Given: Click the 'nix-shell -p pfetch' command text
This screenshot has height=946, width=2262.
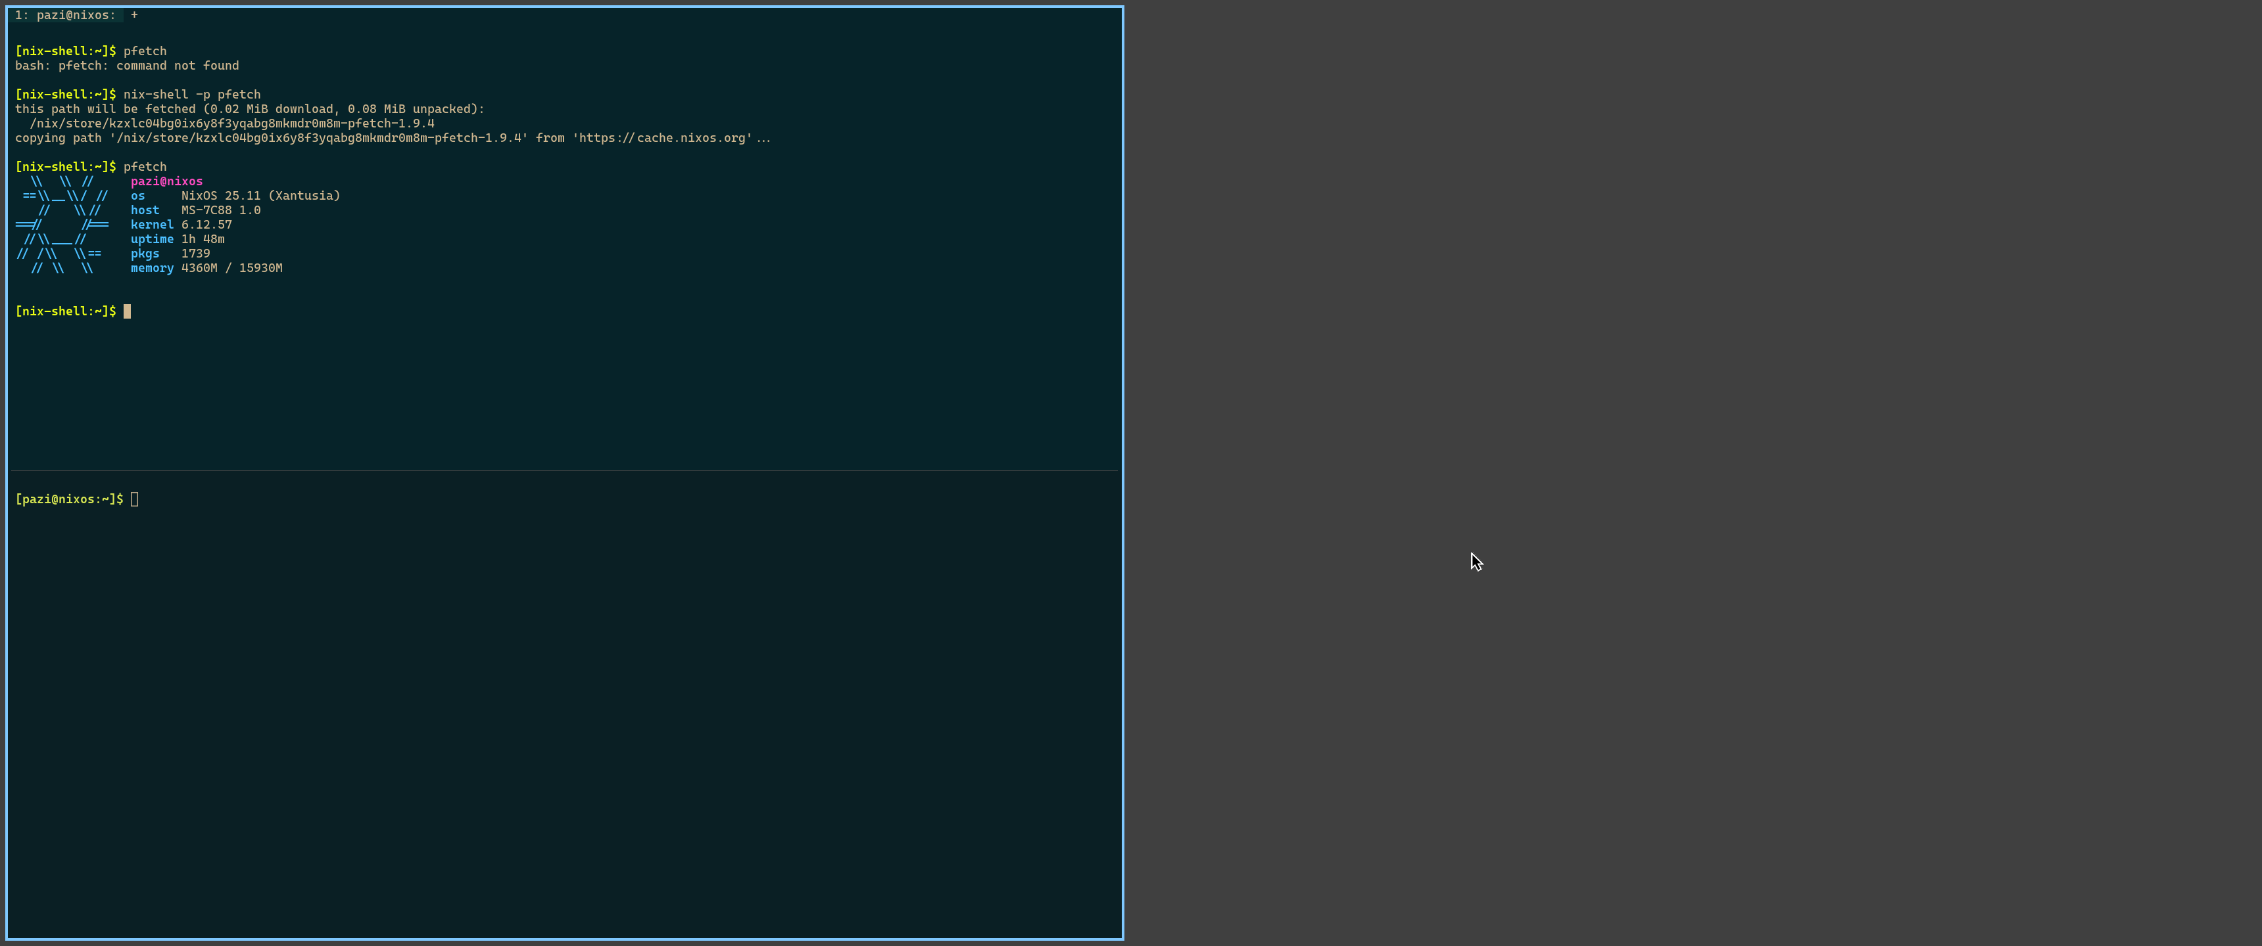Looking at the screenshot, I should 191,94.
